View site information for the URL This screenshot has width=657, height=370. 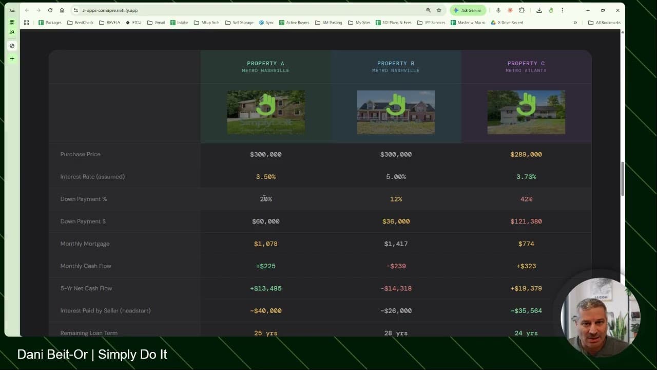pyautogui.click(x=75, y=10)
